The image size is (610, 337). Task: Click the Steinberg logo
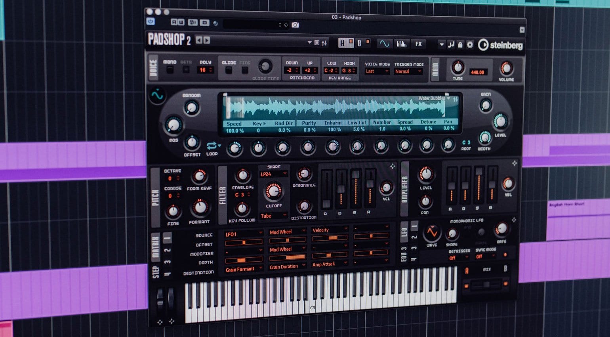coord(500,45)
